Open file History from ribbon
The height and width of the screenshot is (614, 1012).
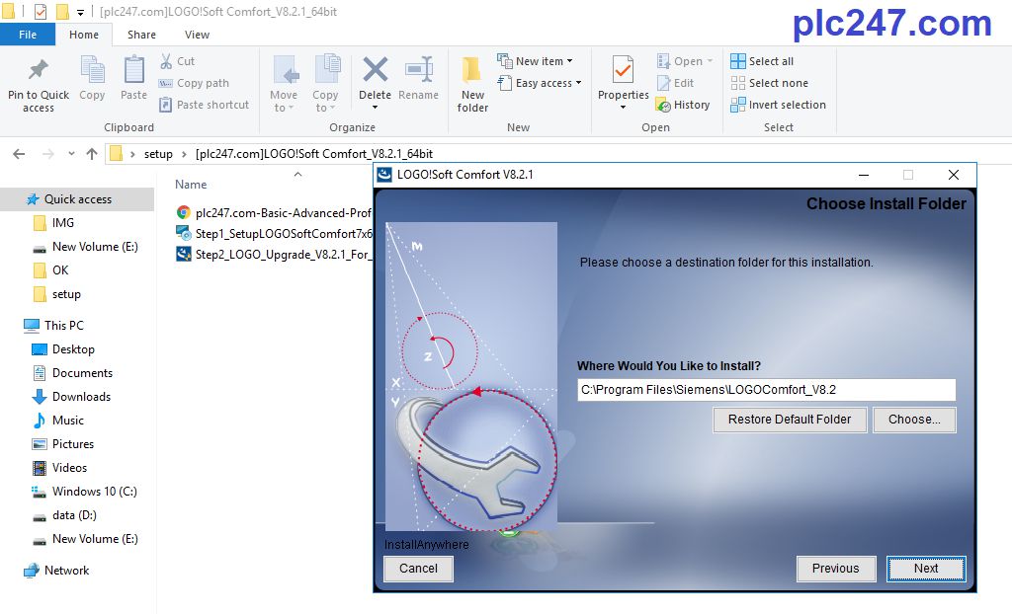(683, 105)
